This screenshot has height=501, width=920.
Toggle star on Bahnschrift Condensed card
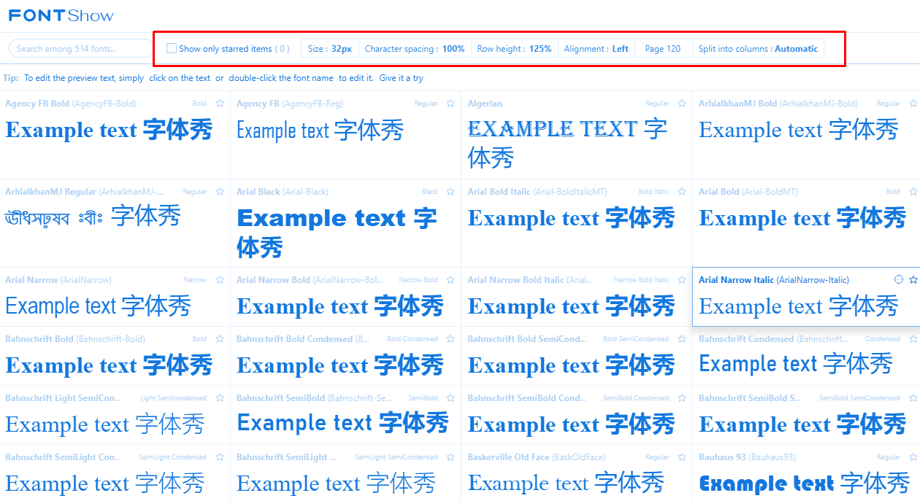click(913, 339)
